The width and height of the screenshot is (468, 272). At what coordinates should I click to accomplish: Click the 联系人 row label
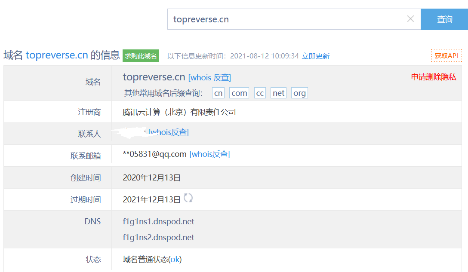pyautogui.click(x=89, y=134)
